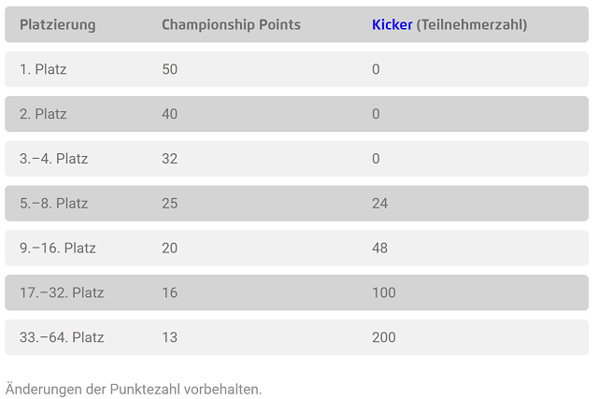Click the Kicker value 200
This screenshot has height=399, width=598.
click(x=384, y=337)
